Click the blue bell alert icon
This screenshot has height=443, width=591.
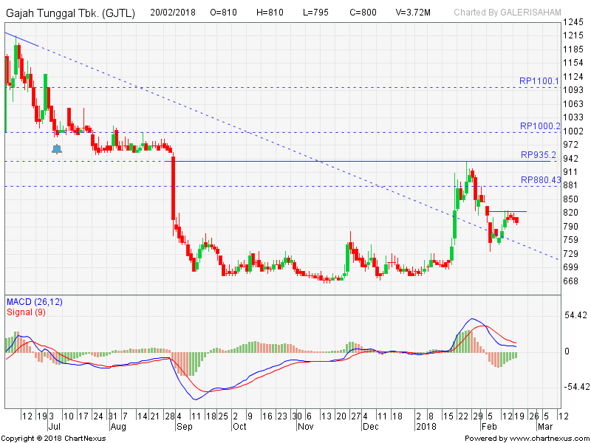57,149
